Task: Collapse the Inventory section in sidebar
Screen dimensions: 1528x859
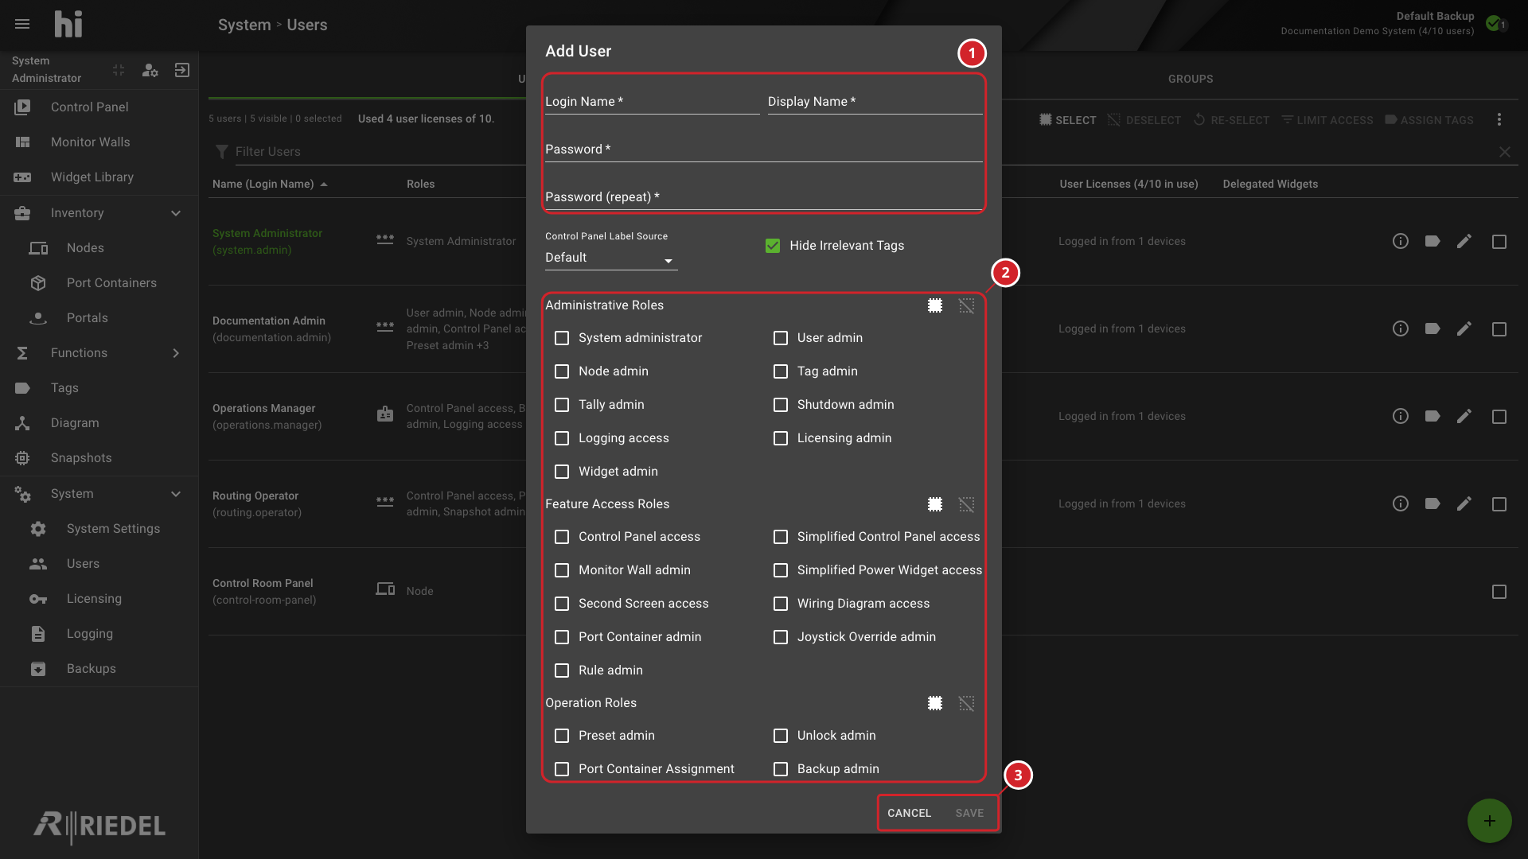Action: 176,213
